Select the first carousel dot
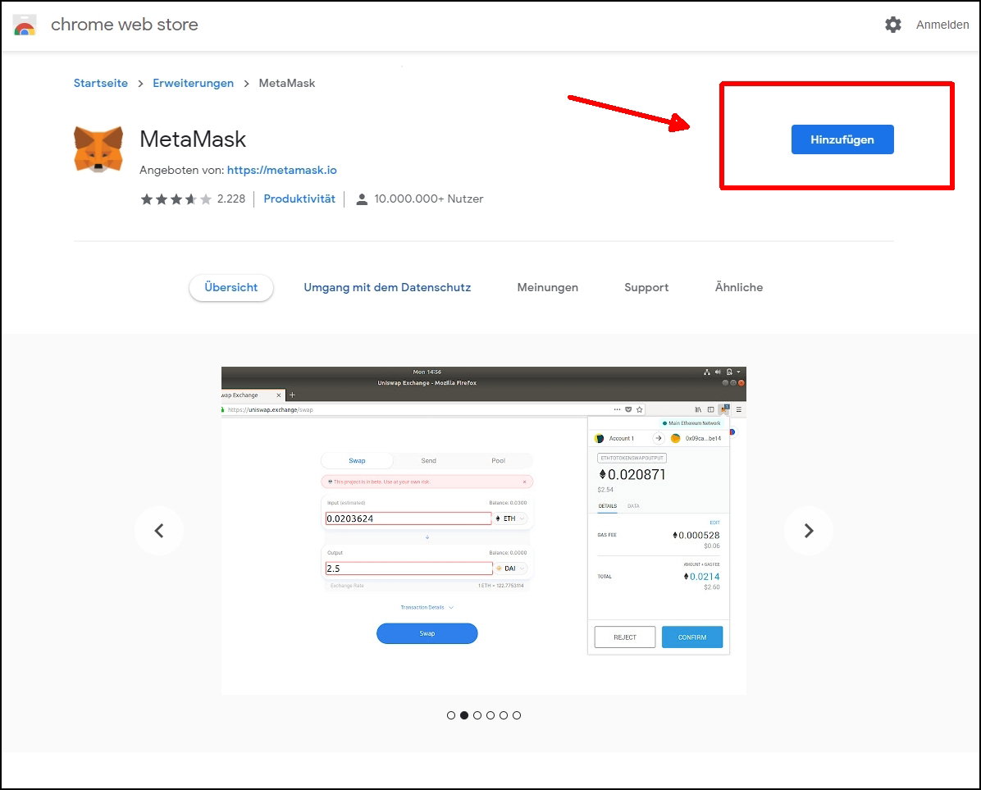 (x=451, y=715)
